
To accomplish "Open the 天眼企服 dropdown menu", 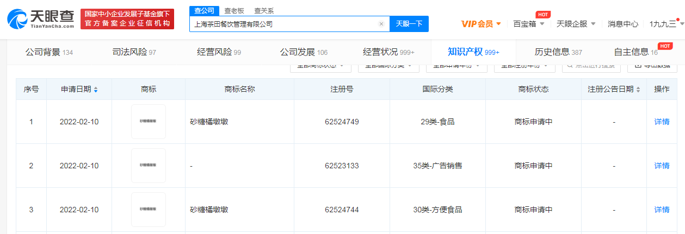I will [x=576, y=24].
